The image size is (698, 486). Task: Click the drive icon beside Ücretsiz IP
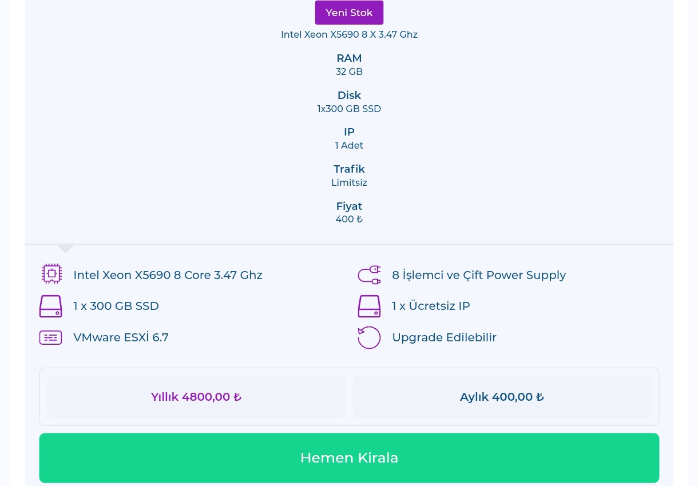(369, 306)
